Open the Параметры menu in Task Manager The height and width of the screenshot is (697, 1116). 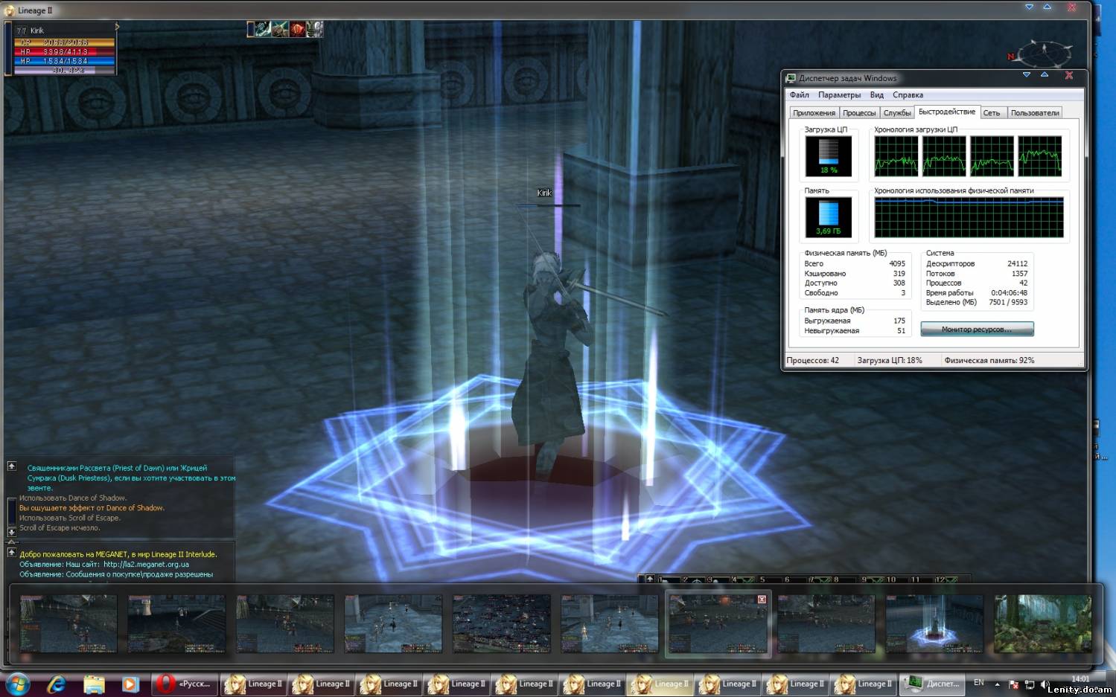(839, 95)
